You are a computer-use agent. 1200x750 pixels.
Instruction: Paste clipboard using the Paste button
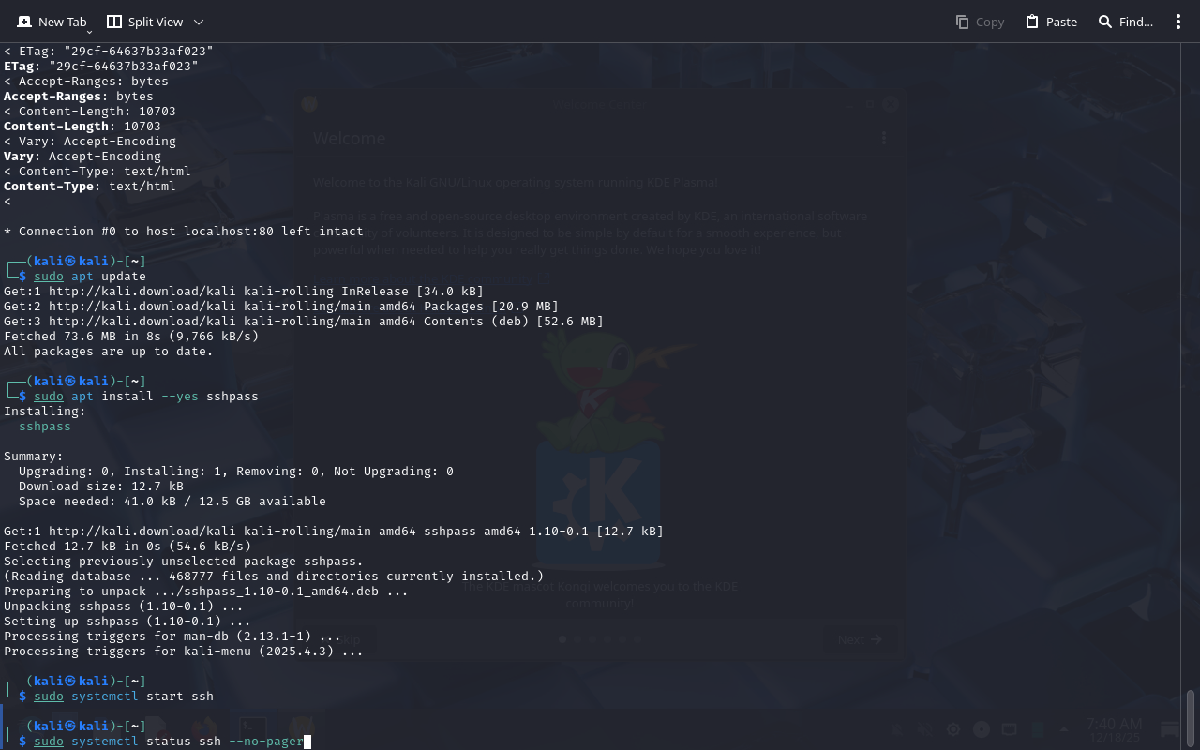coord(1051,22)
